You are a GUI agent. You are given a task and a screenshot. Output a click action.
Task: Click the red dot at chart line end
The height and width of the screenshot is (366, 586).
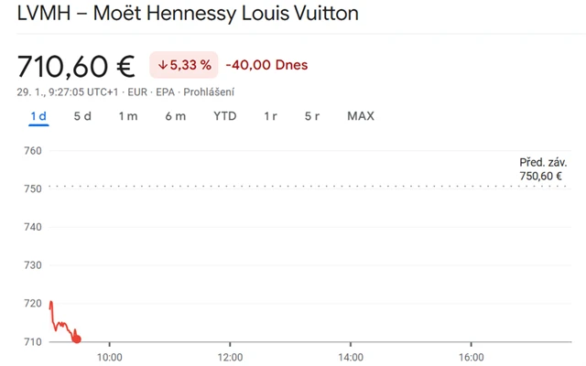[x=77, y=339]
